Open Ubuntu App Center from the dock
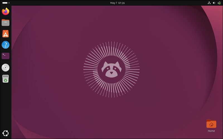 tap(6, 34)
